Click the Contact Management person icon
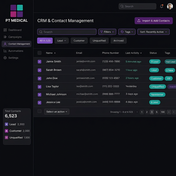This screenshot has height=176, width=176. click(5, 44)
